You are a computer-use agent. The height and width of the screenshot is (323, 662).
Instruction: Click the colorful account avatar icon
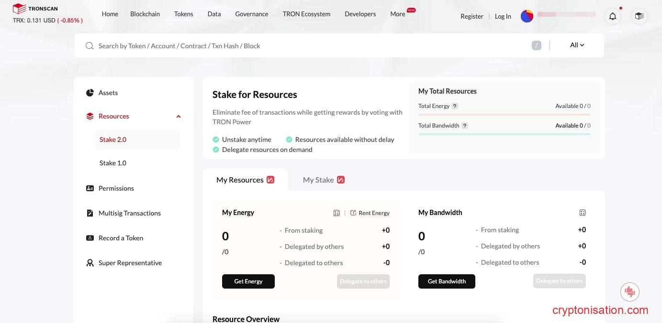pos(527,16)
